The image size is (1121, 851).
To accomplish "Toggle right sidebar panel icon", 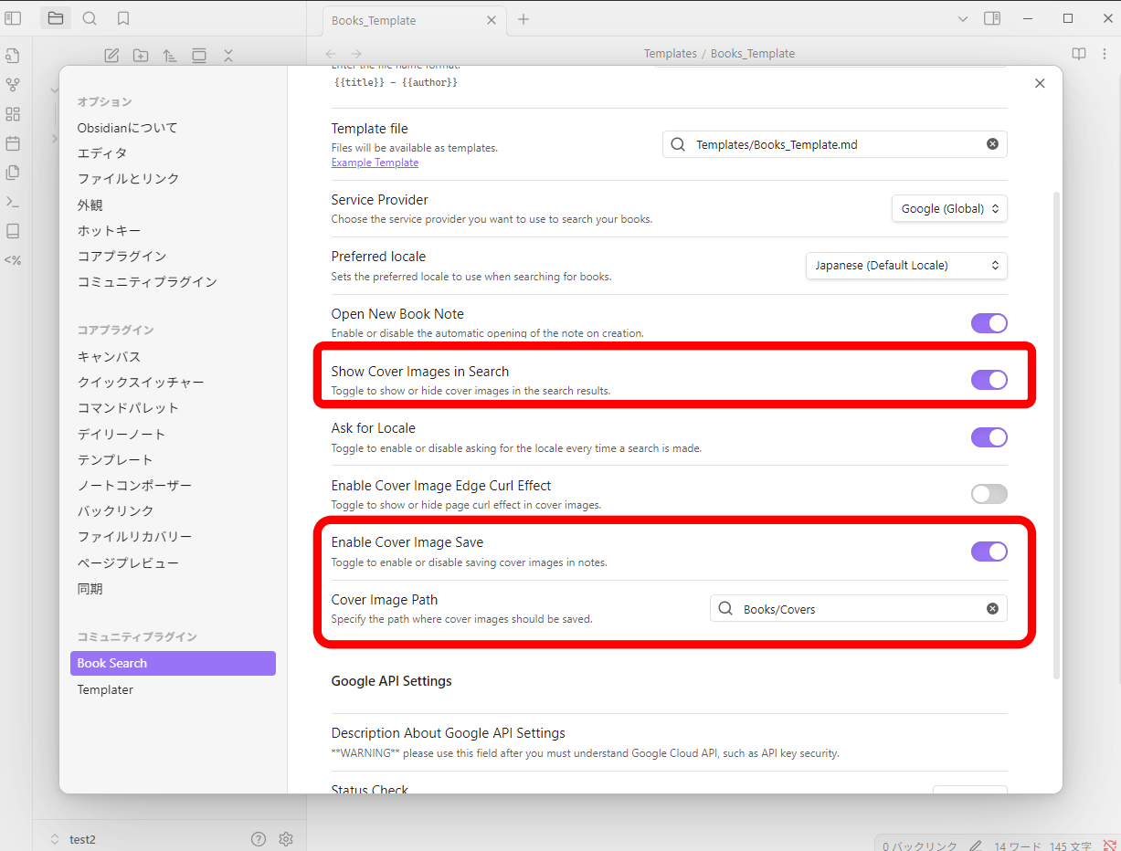I will pos(992,18).
